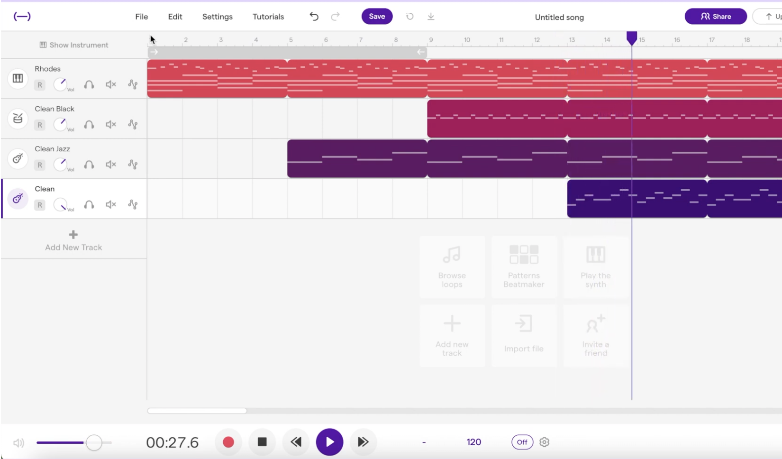Open the Settings menu
Viewport: 782px width, 459px height.
[218, 17]
